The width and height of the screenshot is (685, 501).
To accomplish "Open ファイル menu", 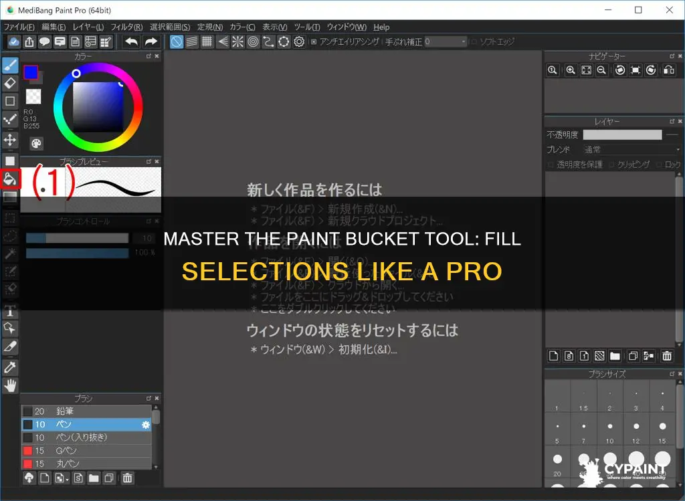I will 19,27.
